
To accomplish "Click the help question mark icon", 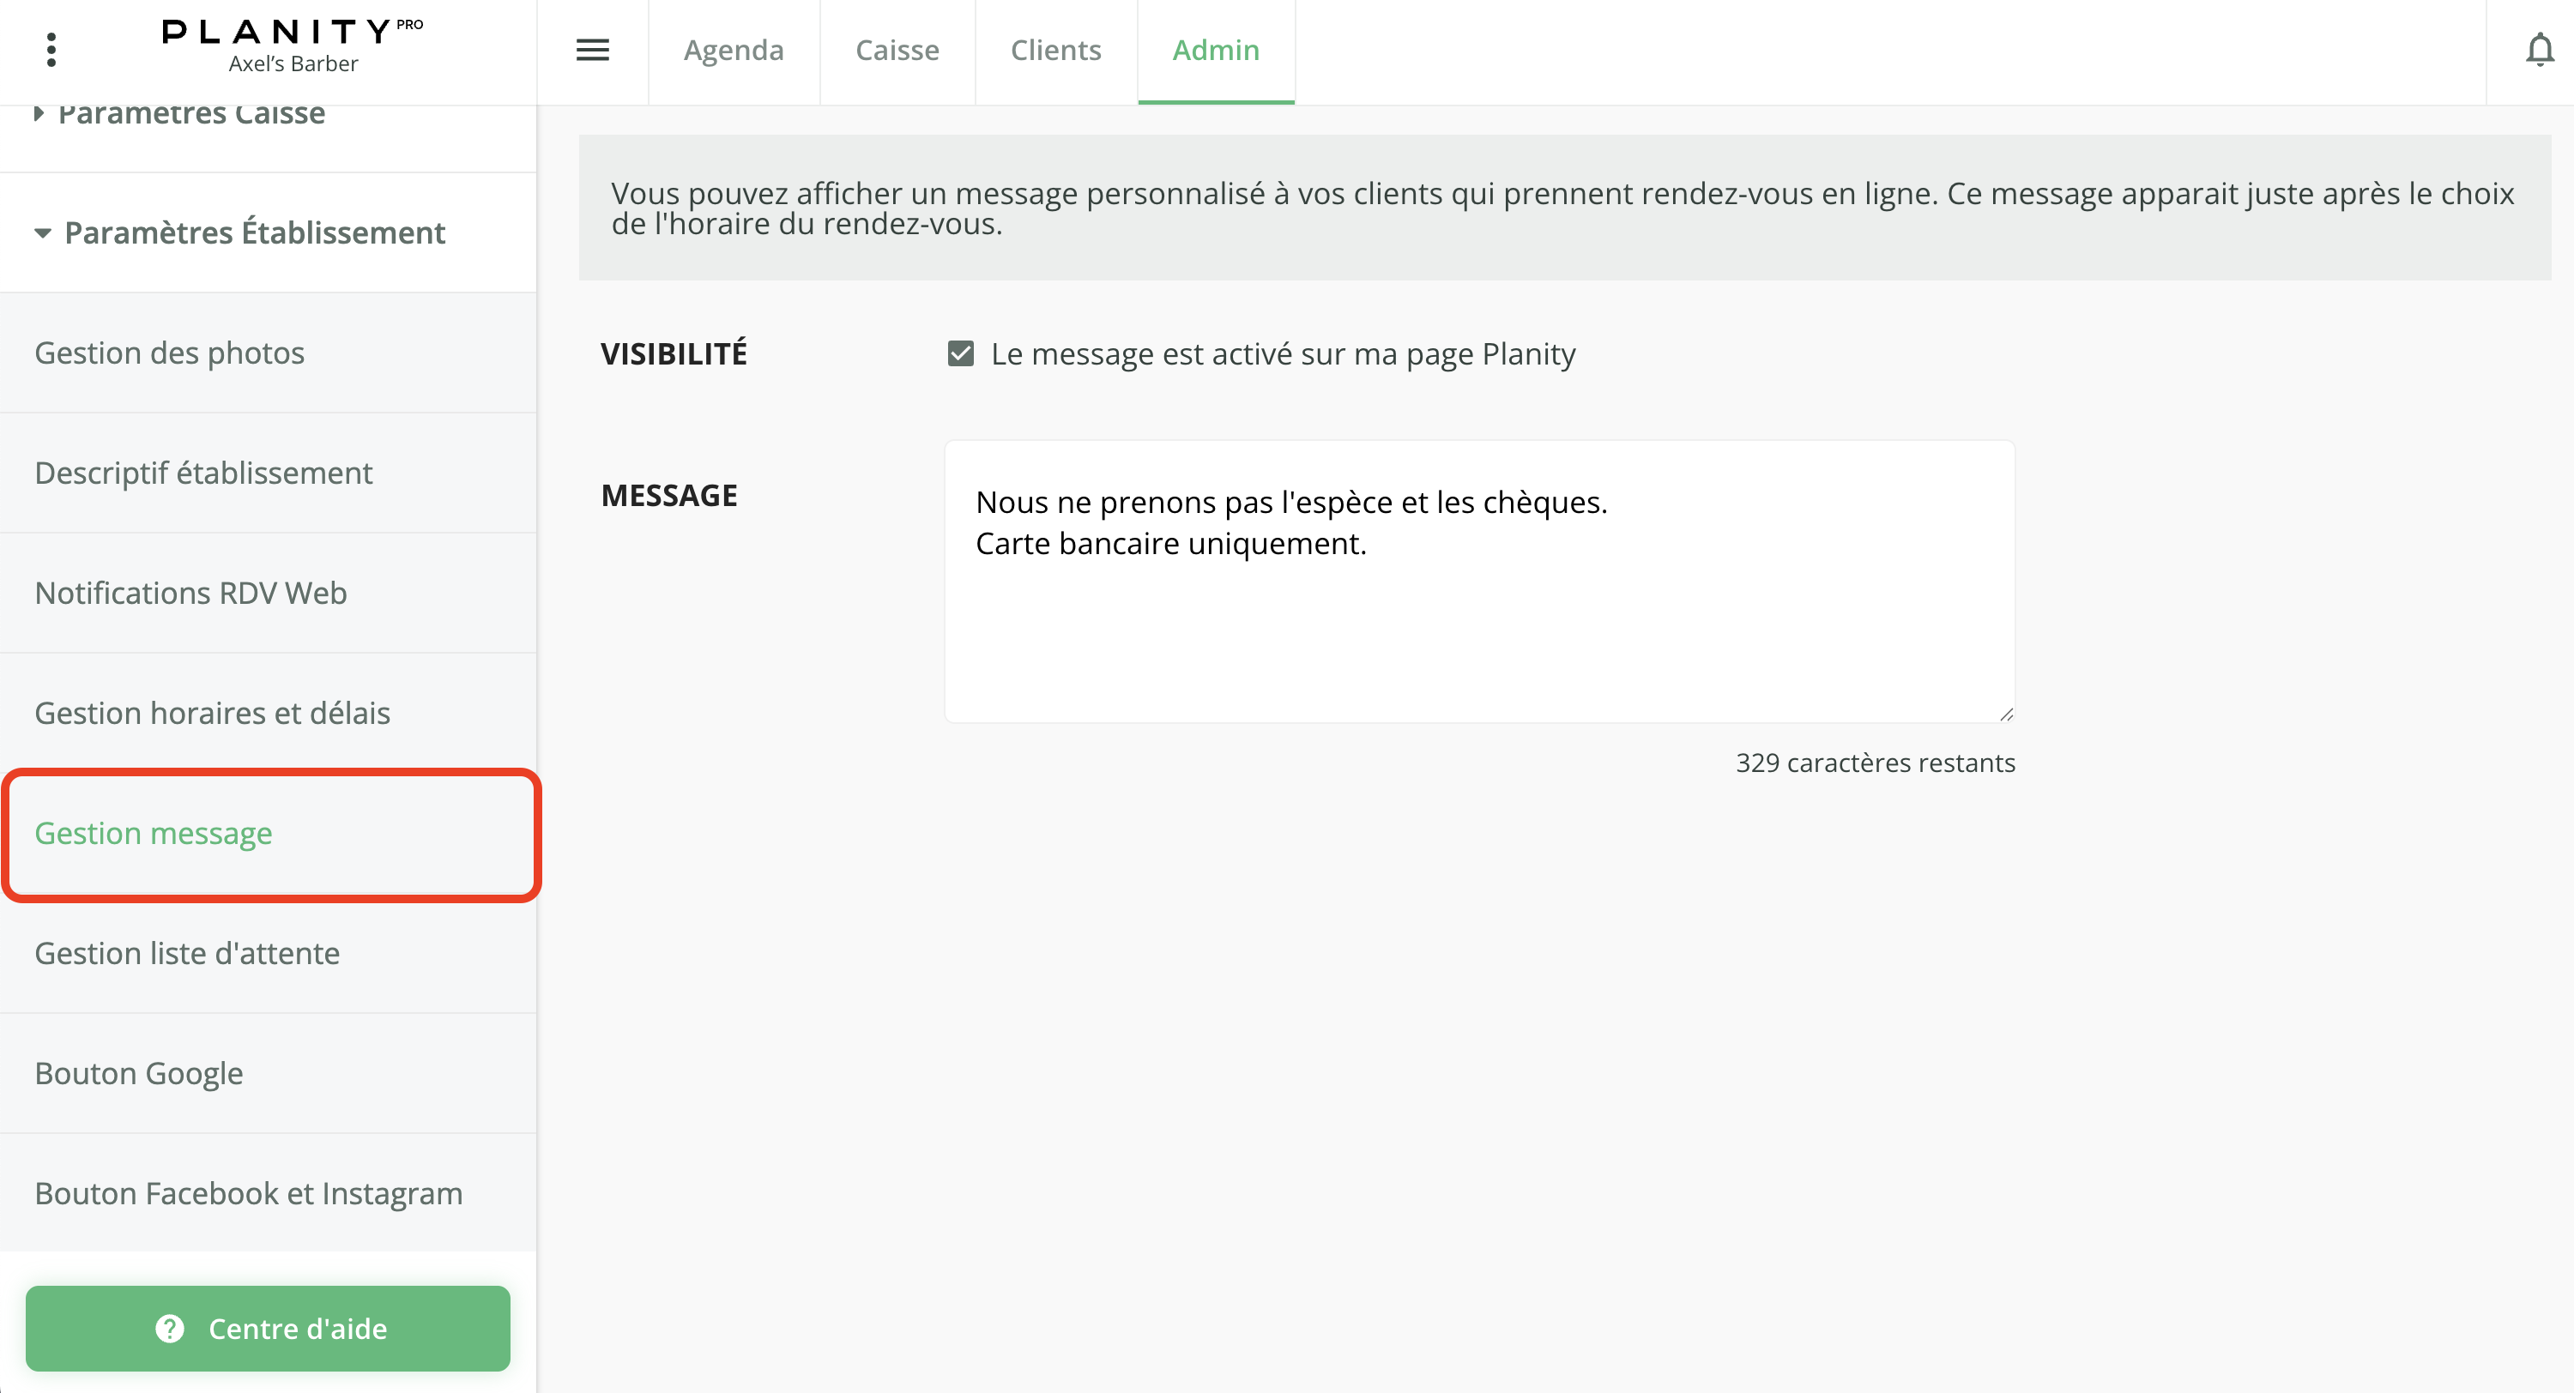I will [170, 1328].
